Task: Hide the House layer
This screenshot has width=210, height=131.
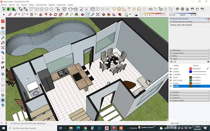Action: point(171,77)
